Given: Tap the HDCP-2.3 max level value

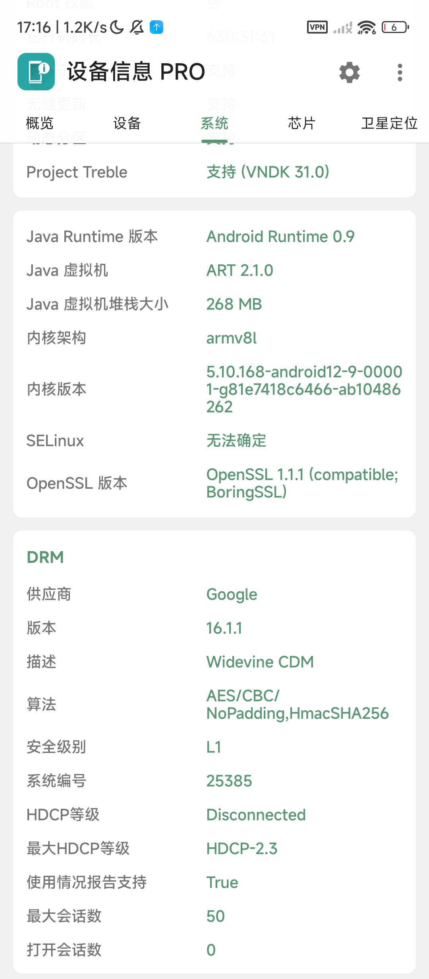Looking at the screenshot, I should 242,848.
